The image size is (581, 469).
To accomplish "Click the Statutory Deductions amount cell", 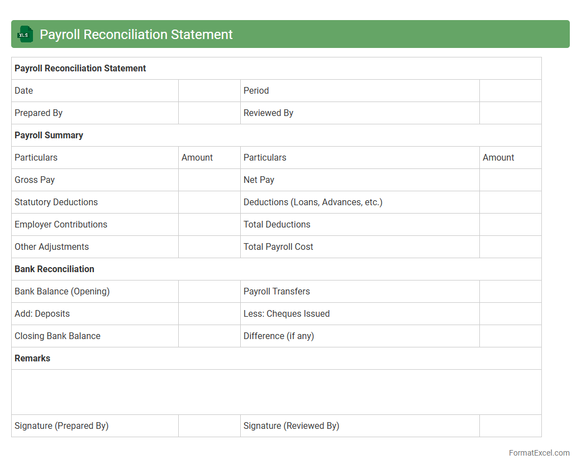I will point(209,202).
